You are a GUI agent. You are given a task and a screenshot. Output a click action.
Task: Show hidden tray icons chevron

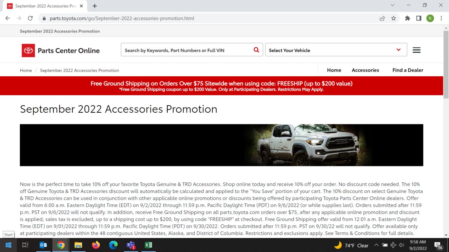[x=376, y=245]
